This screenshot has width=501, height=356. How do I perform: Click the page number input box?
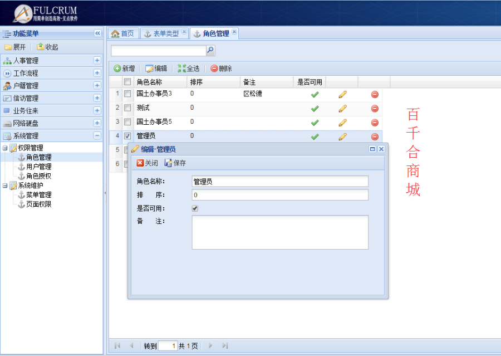[168, 345]
